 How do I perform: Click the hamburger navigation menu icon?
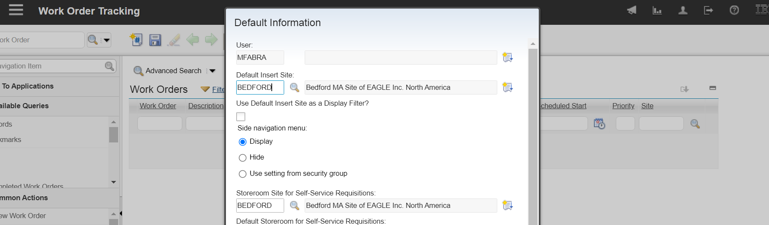click(x=16, y=10)
